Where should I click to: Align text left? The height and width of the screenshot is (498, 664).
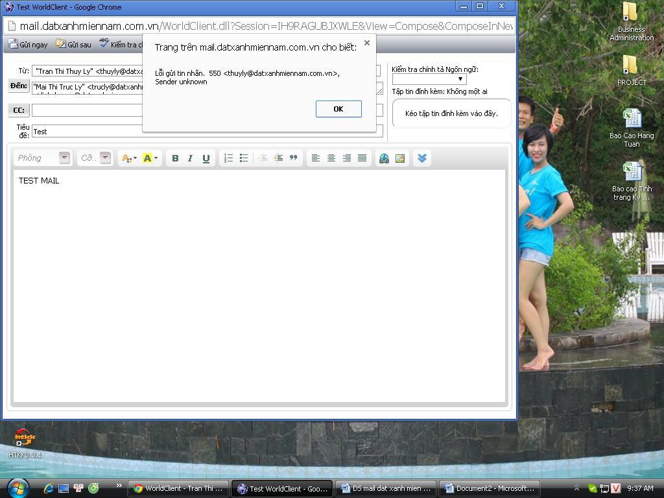316,158
